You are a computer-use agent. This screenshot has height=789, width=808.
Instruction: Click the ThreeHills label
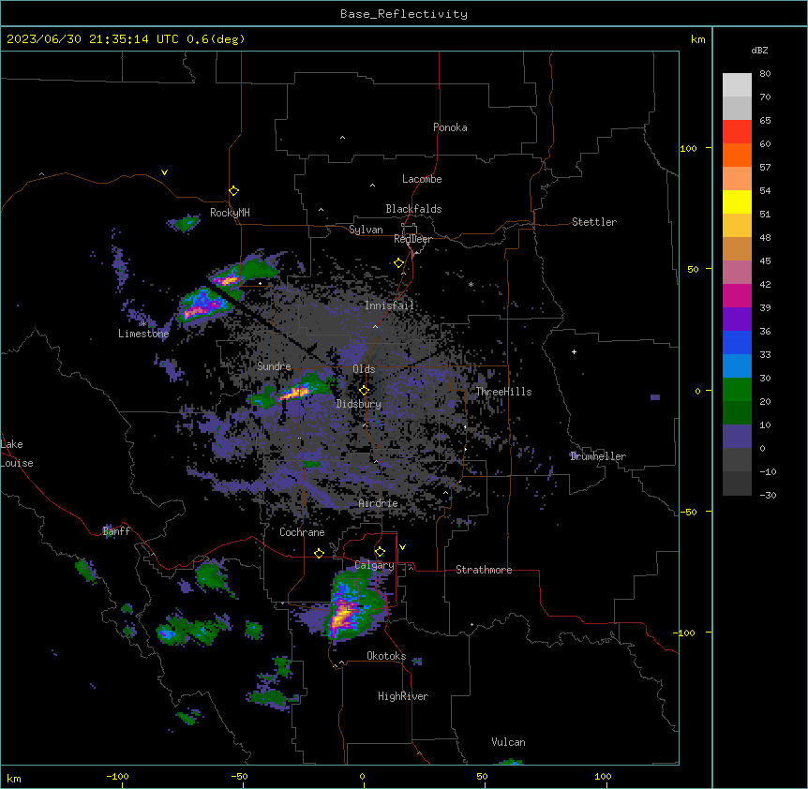pos(503,392)
